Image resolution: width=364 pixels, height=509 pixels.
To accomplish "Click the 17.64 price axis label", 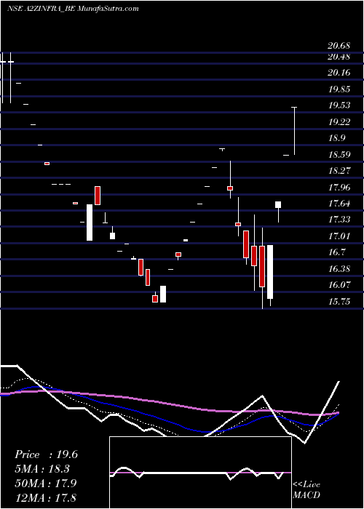I will click(x=339, y=204).
